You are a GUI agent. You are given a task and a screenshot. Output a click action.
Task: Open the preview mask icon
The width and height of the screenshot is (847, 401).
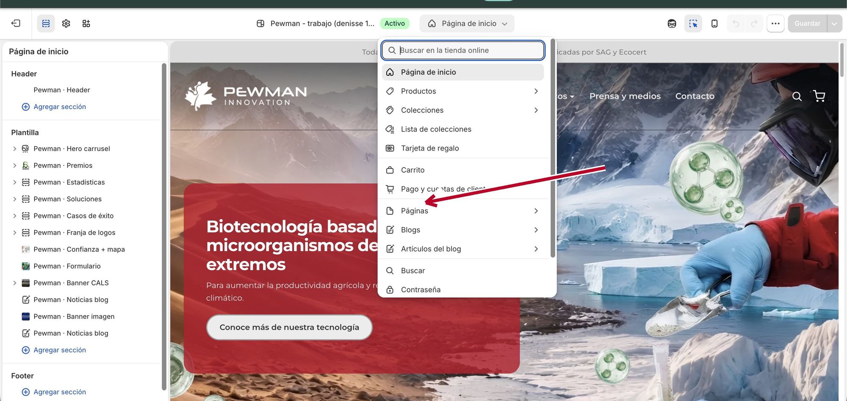click(x=672, y=23)
